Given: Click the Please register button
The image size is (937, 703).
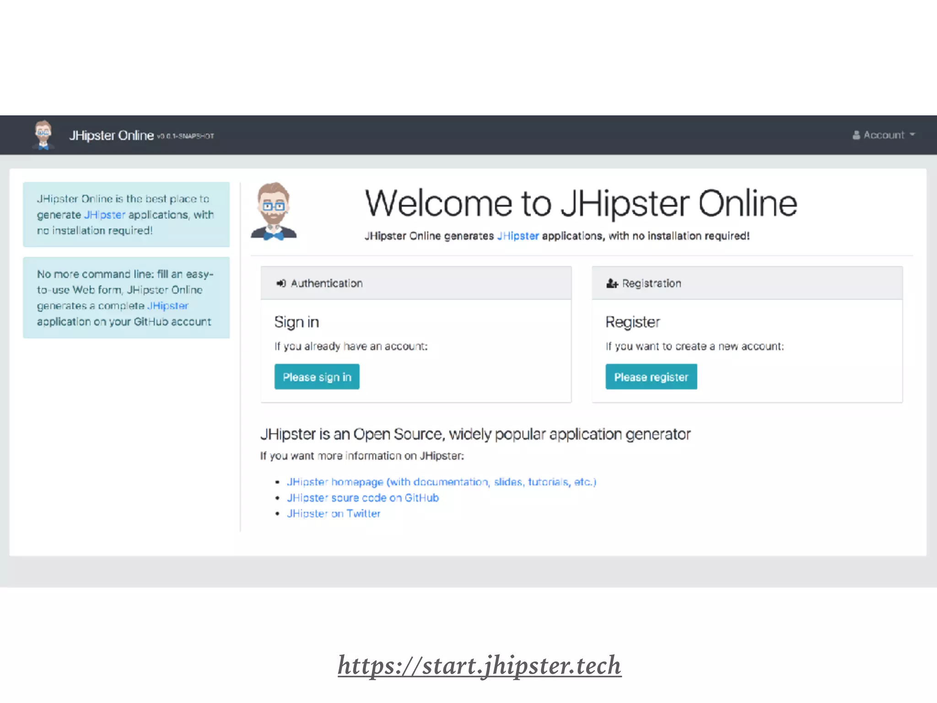Looking at the screenshot, I should (651, 377).
